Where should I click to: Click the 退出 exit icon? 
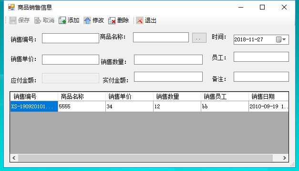(139, 20)
